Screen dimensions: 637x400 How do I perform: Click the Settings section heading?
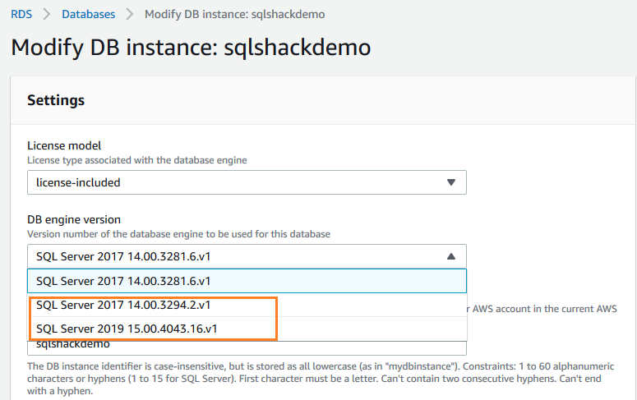pos(56,100)
